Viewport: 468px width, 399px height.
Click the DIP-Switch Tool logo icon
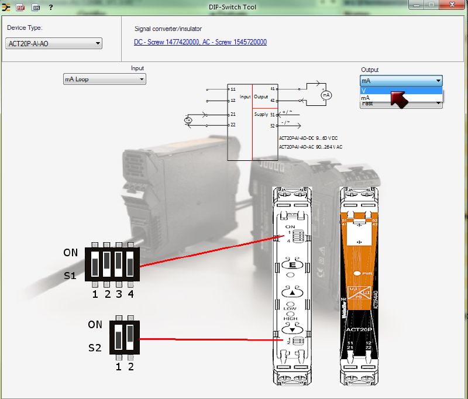(x=7, y=6)
